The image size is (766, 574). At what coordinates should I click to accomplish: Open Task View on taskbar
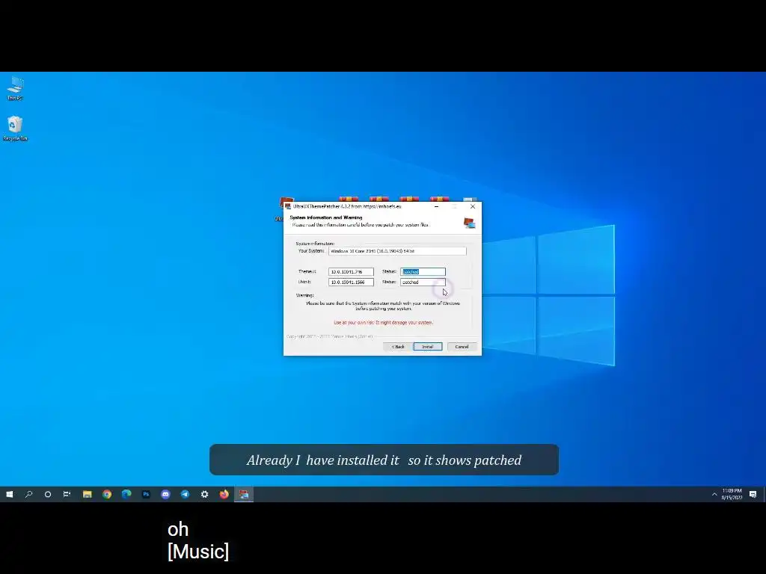click(67, 495)
